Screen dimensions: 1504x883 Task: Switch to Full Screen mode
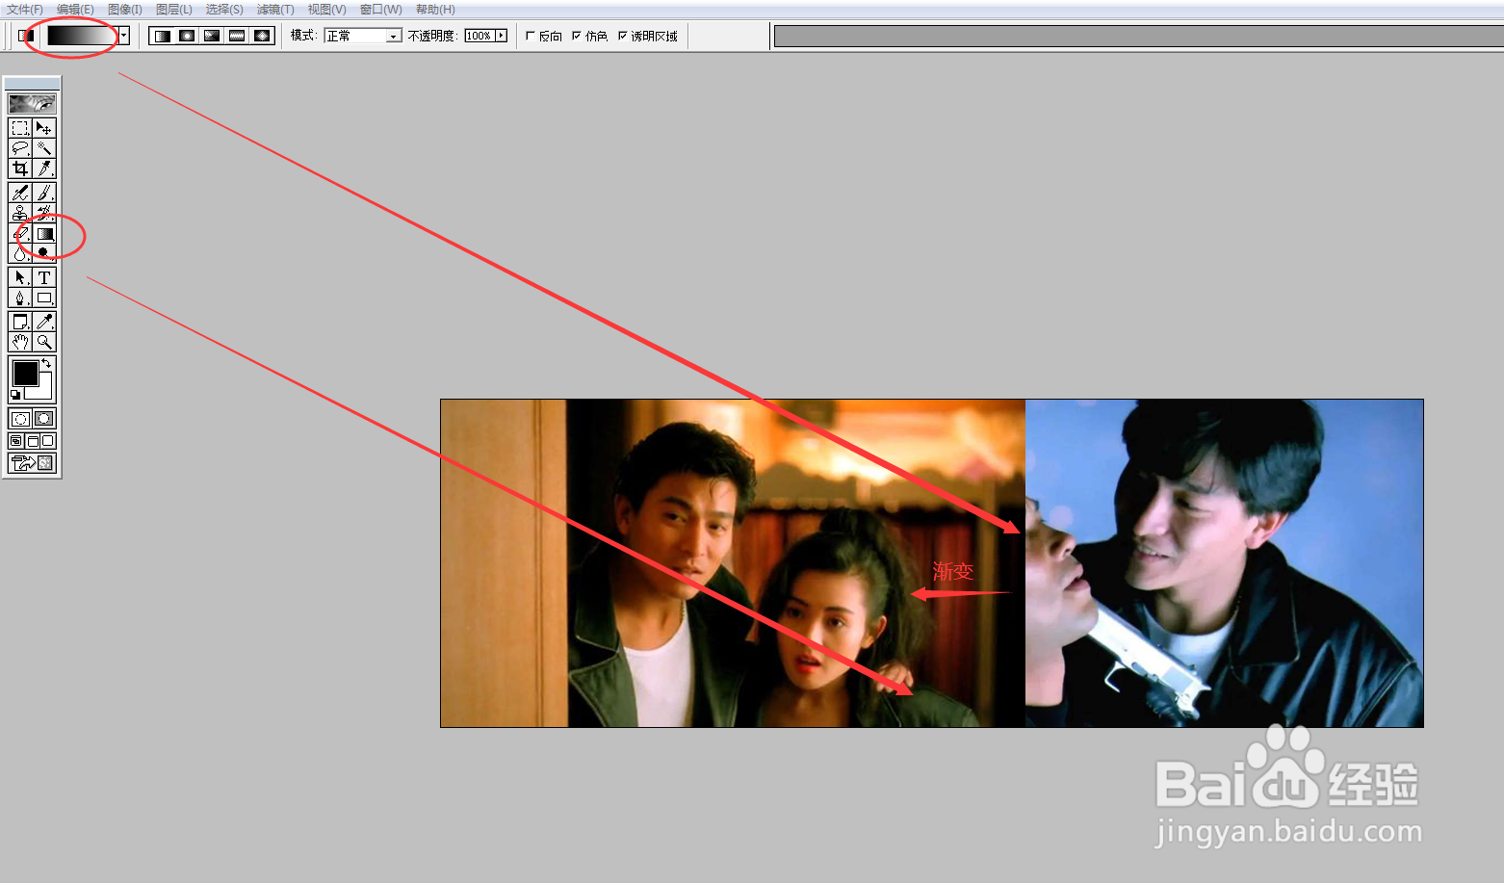[48, 441]
